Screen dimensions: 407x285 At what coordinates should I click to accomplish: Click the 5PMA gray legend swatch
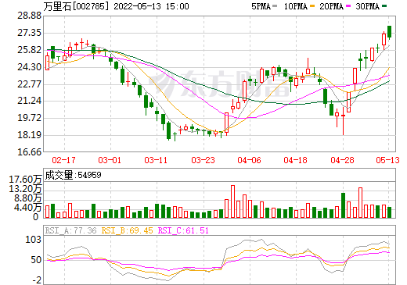click(x=275, y=6)
